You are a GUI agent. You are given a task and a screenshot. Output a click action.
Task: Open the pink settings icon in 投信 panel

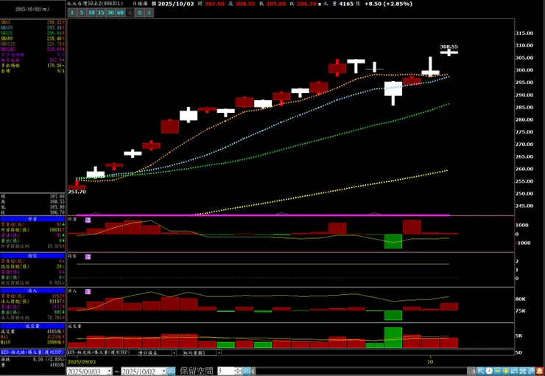coord(88,257)
